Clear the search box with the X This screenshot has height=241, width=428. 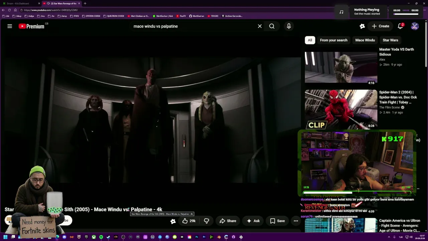[x=259, y=26]
